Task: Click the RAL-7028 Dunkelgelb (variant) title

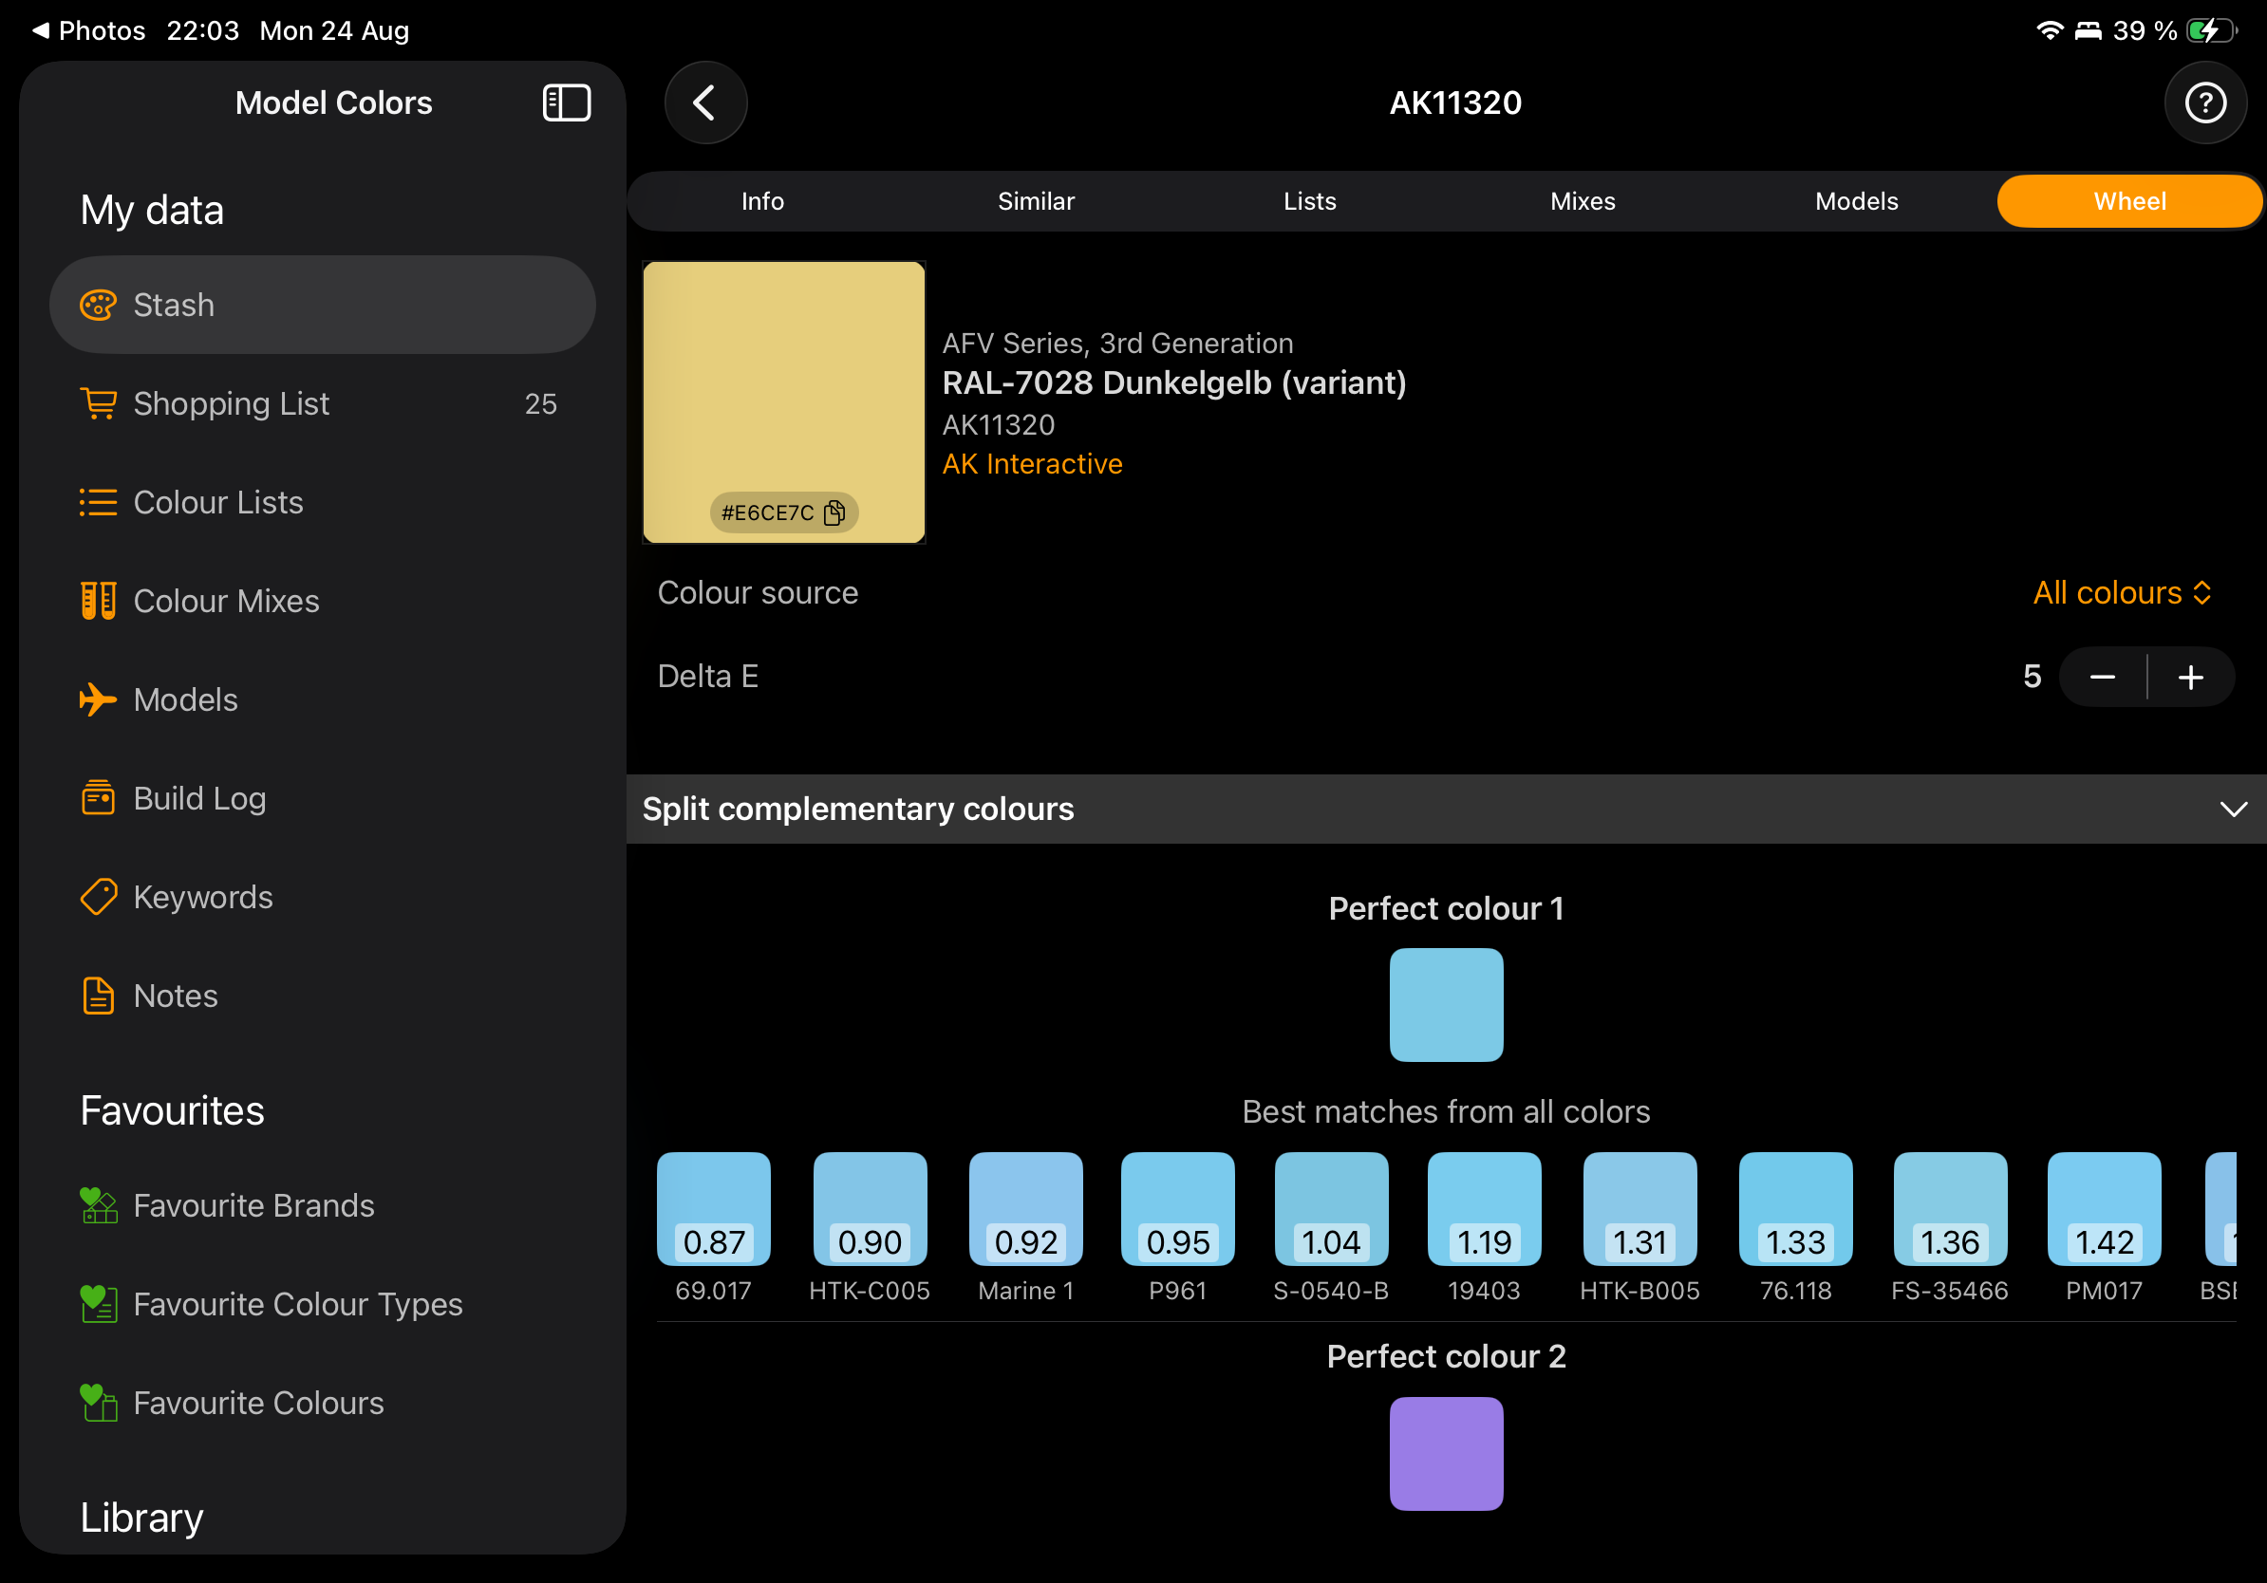Action: click(1174, 382)
